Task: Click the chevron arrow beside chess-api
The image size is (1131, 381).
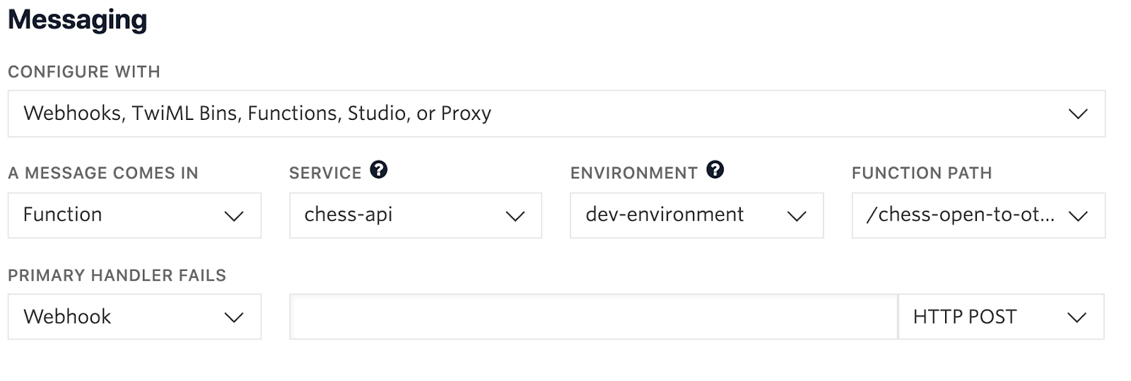Action: [x=515, y=216]
